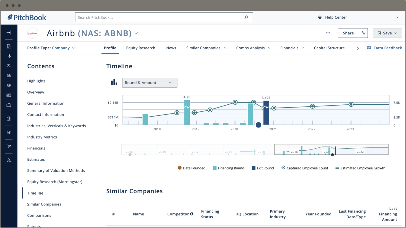This screenshot has height=228, width=406.
Task: Go to Industry Metrics in Contents
Action: [42, 137]
